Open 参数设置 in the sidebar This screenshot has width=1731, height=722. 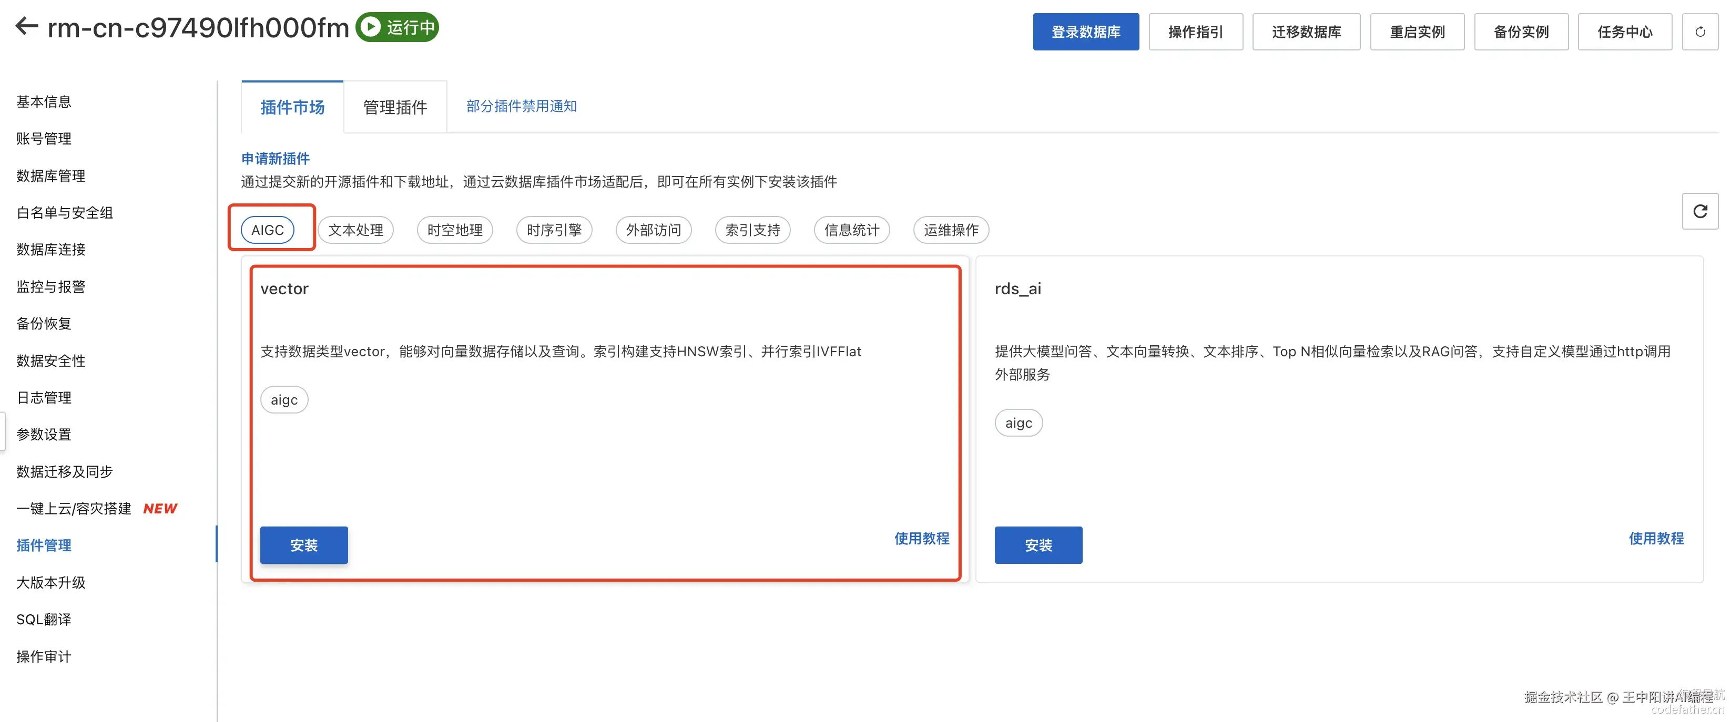[44, 434]
